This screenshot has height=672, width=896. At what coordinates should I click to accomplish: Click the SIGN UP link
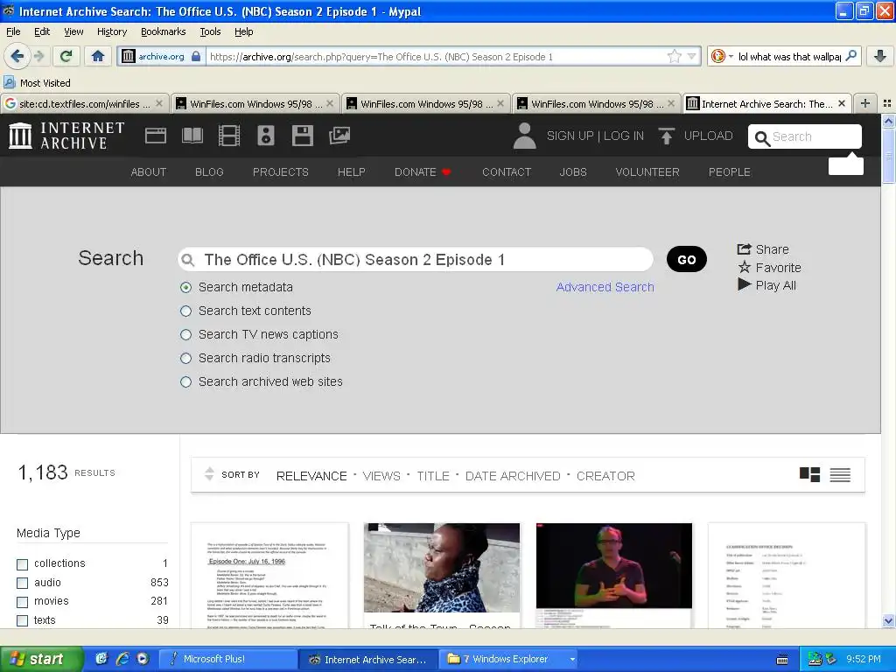(570, 136)
